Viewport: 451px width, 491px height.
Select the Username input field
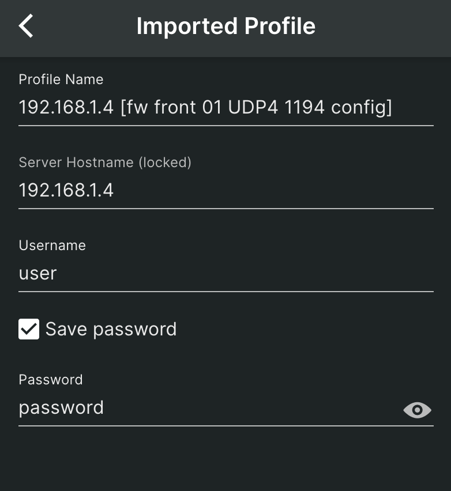click(x=225, y=273)
